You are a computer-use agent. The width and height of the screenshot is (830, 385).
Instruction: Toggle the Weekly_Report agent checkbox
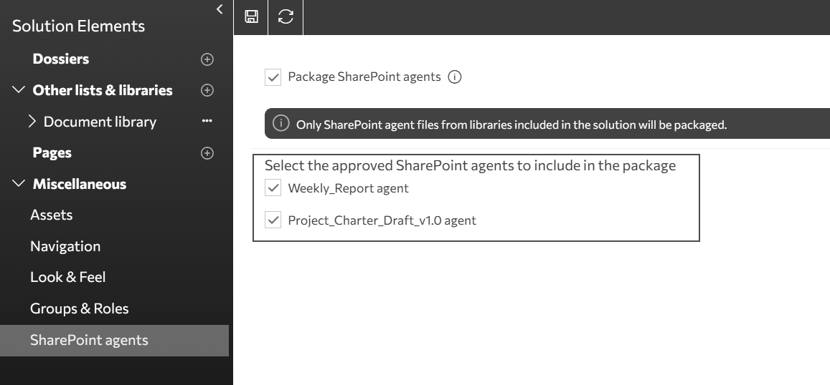pos(273,187)
